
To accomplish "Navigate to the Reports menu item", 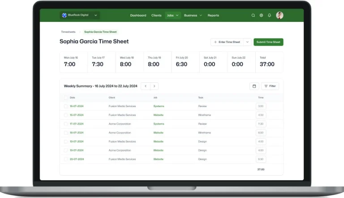I will point(213,15).
